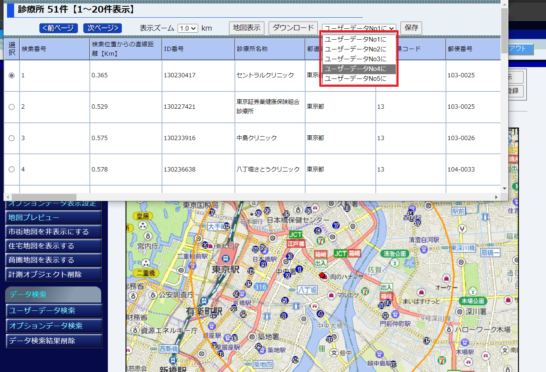Click the Tokyo Station train icon

coord(226,258)
